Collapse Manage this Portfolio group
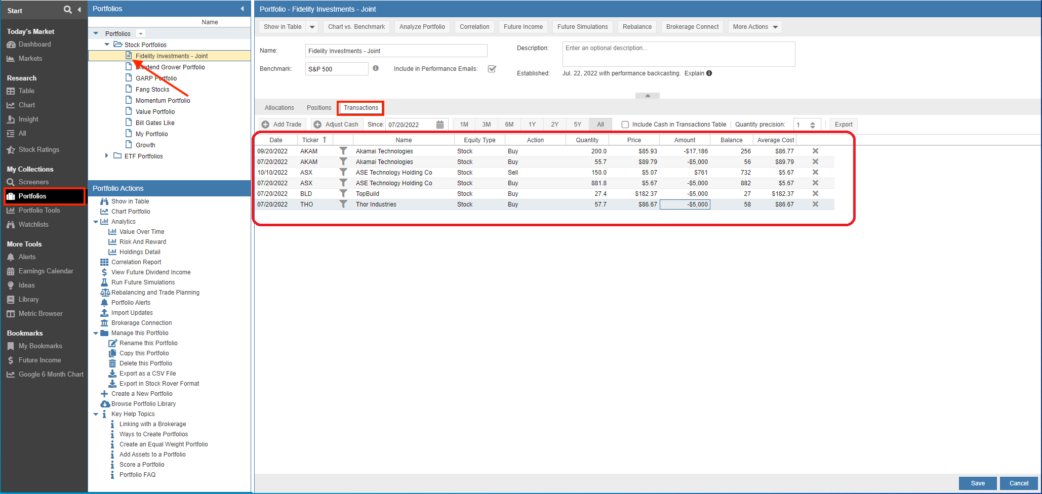The height and width of the screenshot is (494, 1042). 96,333
